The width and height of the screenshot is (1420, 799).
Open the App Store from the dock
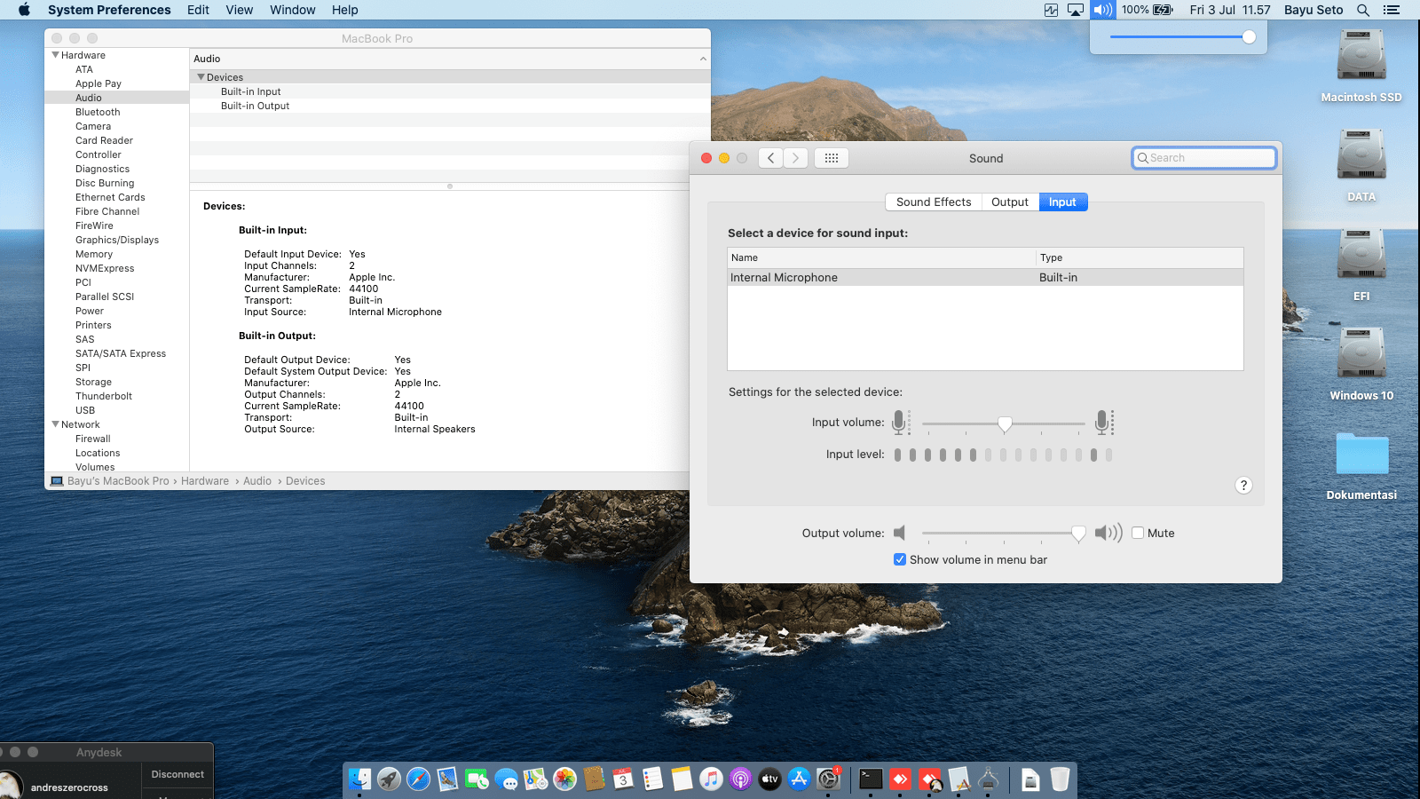point(799,779)
